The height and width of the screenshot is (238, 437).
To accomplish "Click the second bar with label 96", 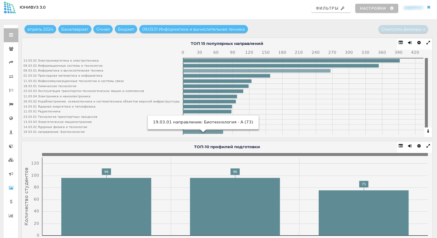I will (x=235, y=207).
